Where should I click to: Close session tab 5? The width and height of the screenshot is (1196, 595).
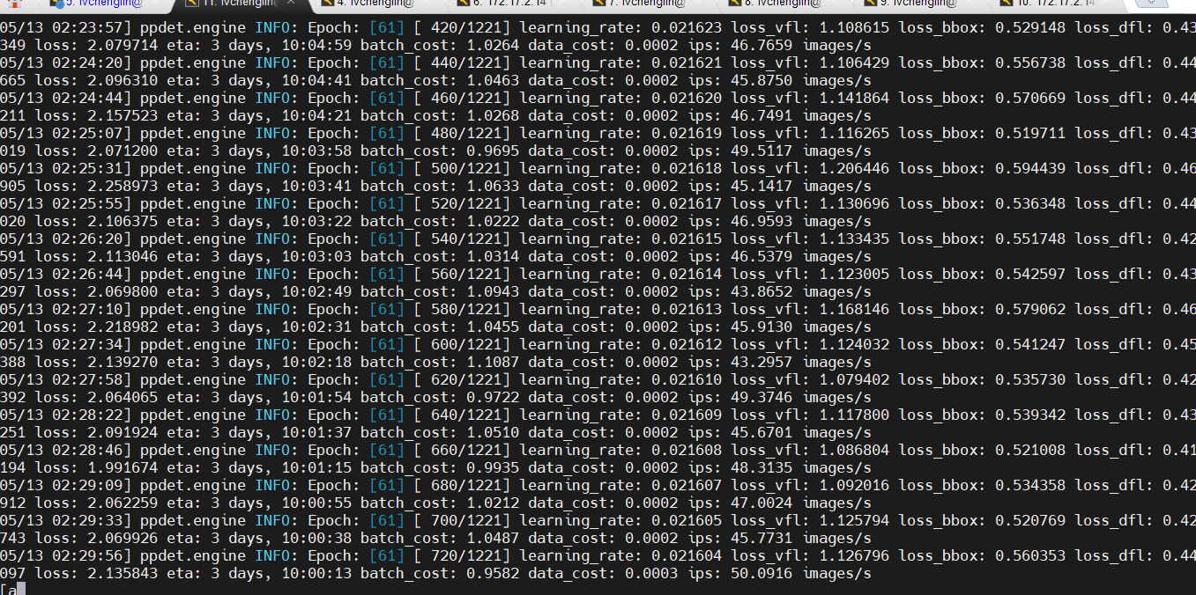pyautogui.click(x=156, y=3)
